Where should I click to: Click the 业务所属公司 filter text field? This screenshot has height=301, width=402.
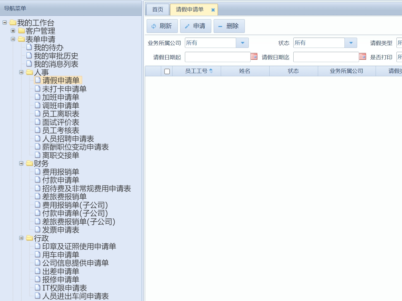point(210,43)
